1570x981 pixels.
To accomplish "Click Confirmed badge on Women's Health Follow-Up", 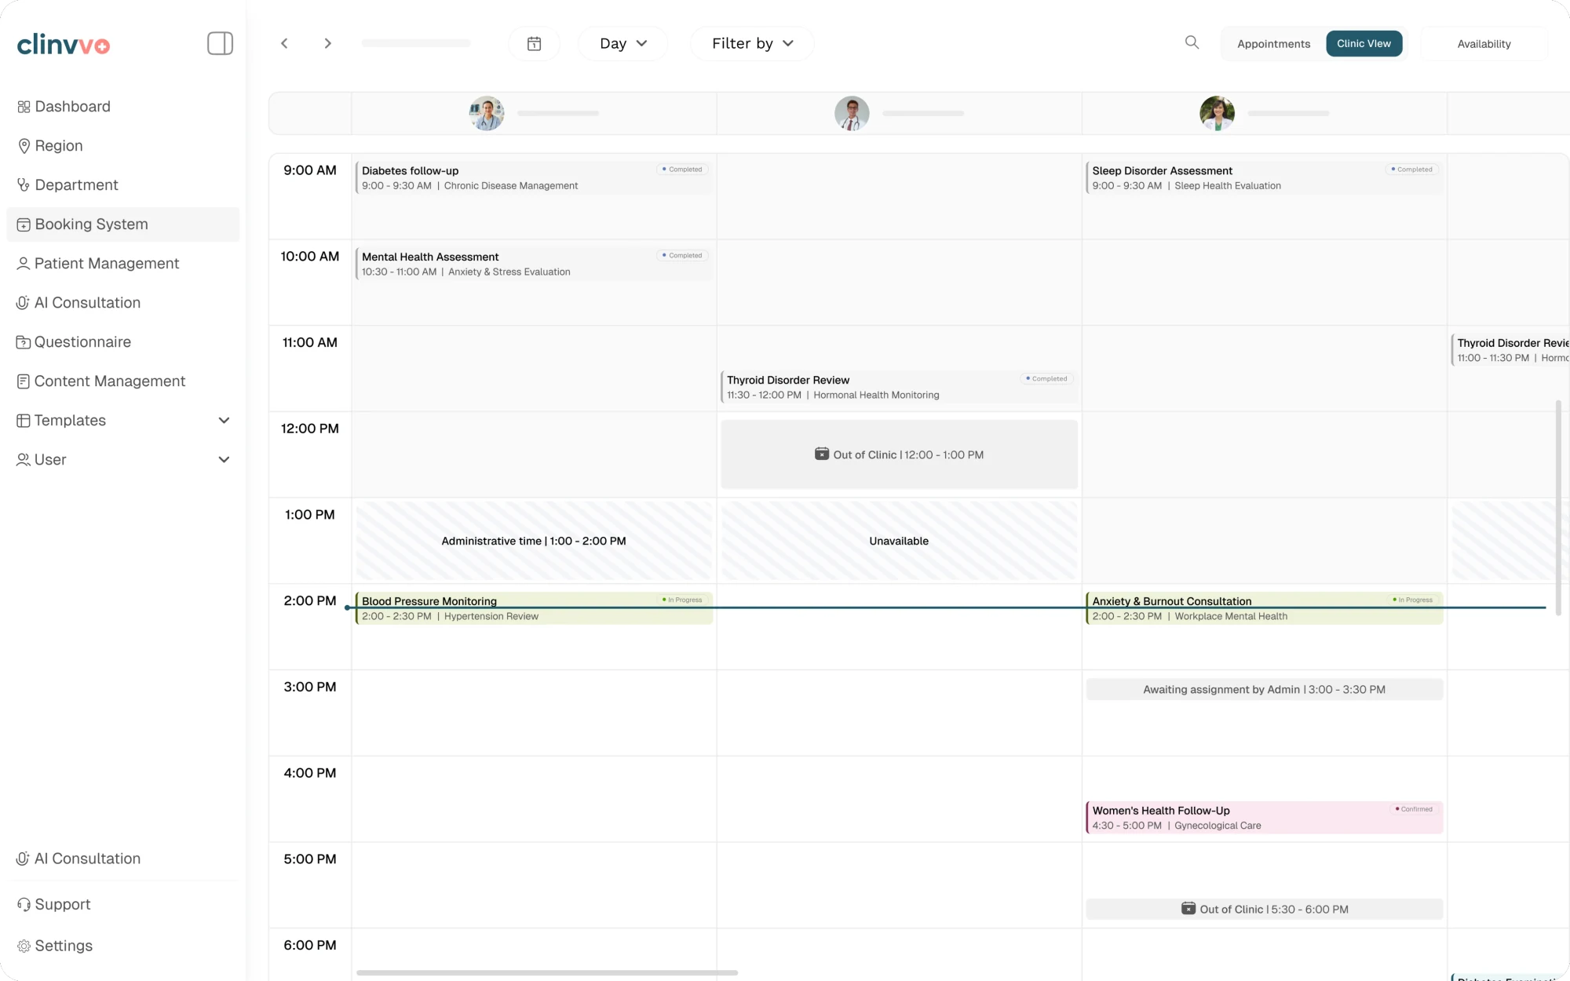I will pyautogui.click(x=1414, y=809).
